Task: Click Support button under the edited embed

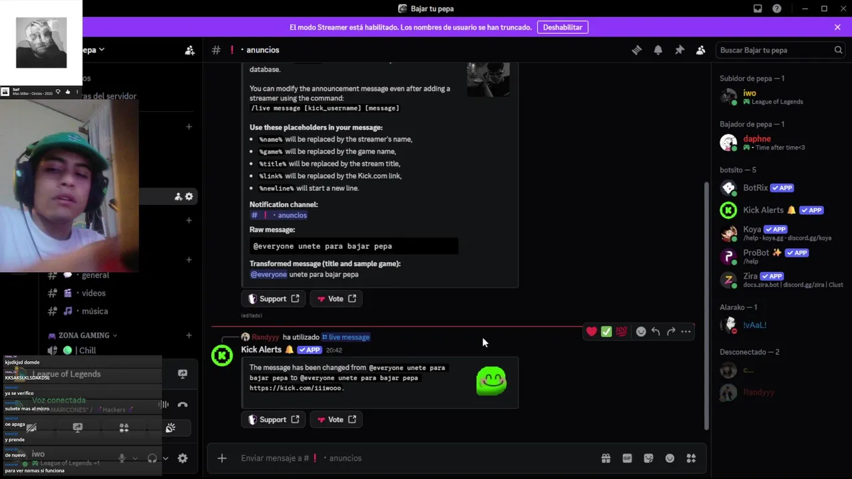Action: coord(274,299)
